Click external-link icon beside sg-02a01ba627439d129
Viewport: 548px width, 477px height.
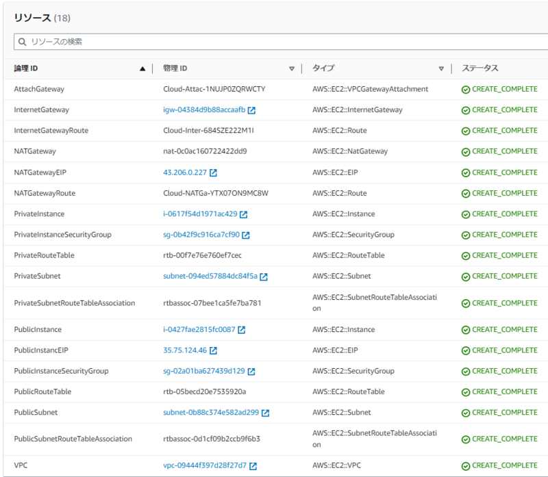[251, 372]
